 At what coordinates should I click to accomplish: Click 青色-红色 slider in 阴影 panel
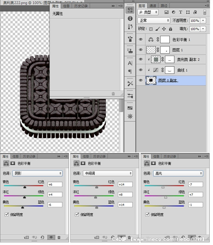click(24, 186)
